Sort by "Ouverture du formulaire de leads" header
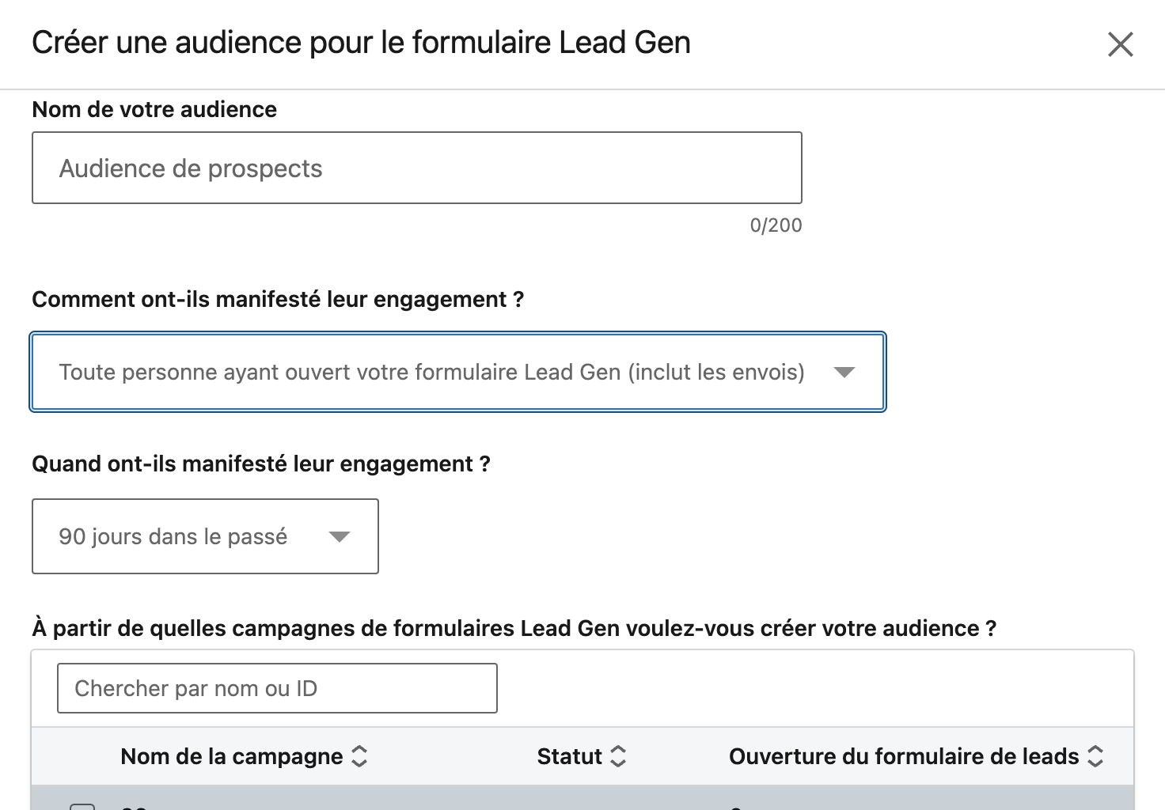 [903, 756]
